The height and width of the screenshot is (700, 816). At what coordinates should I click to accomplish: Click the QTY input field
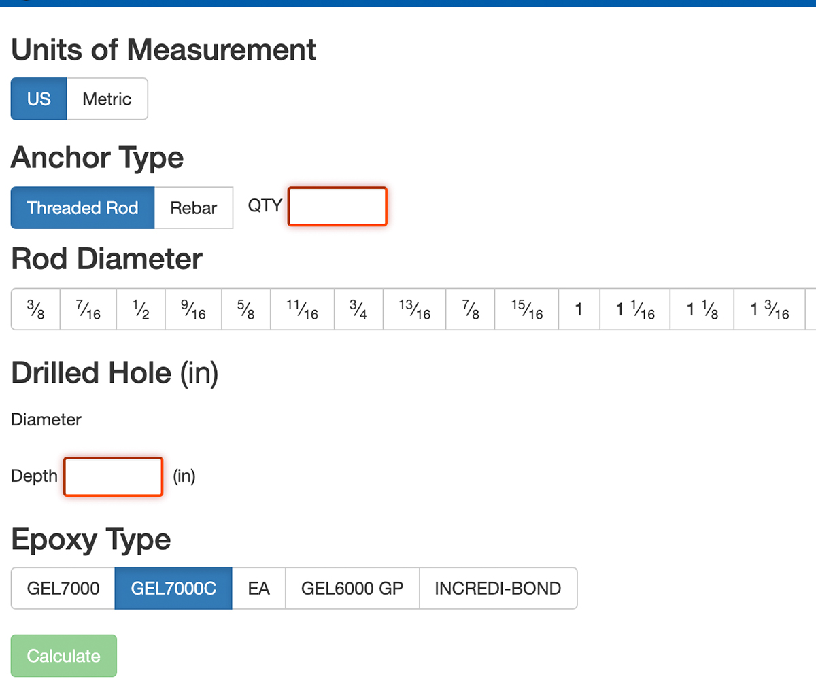coord(337,207)
